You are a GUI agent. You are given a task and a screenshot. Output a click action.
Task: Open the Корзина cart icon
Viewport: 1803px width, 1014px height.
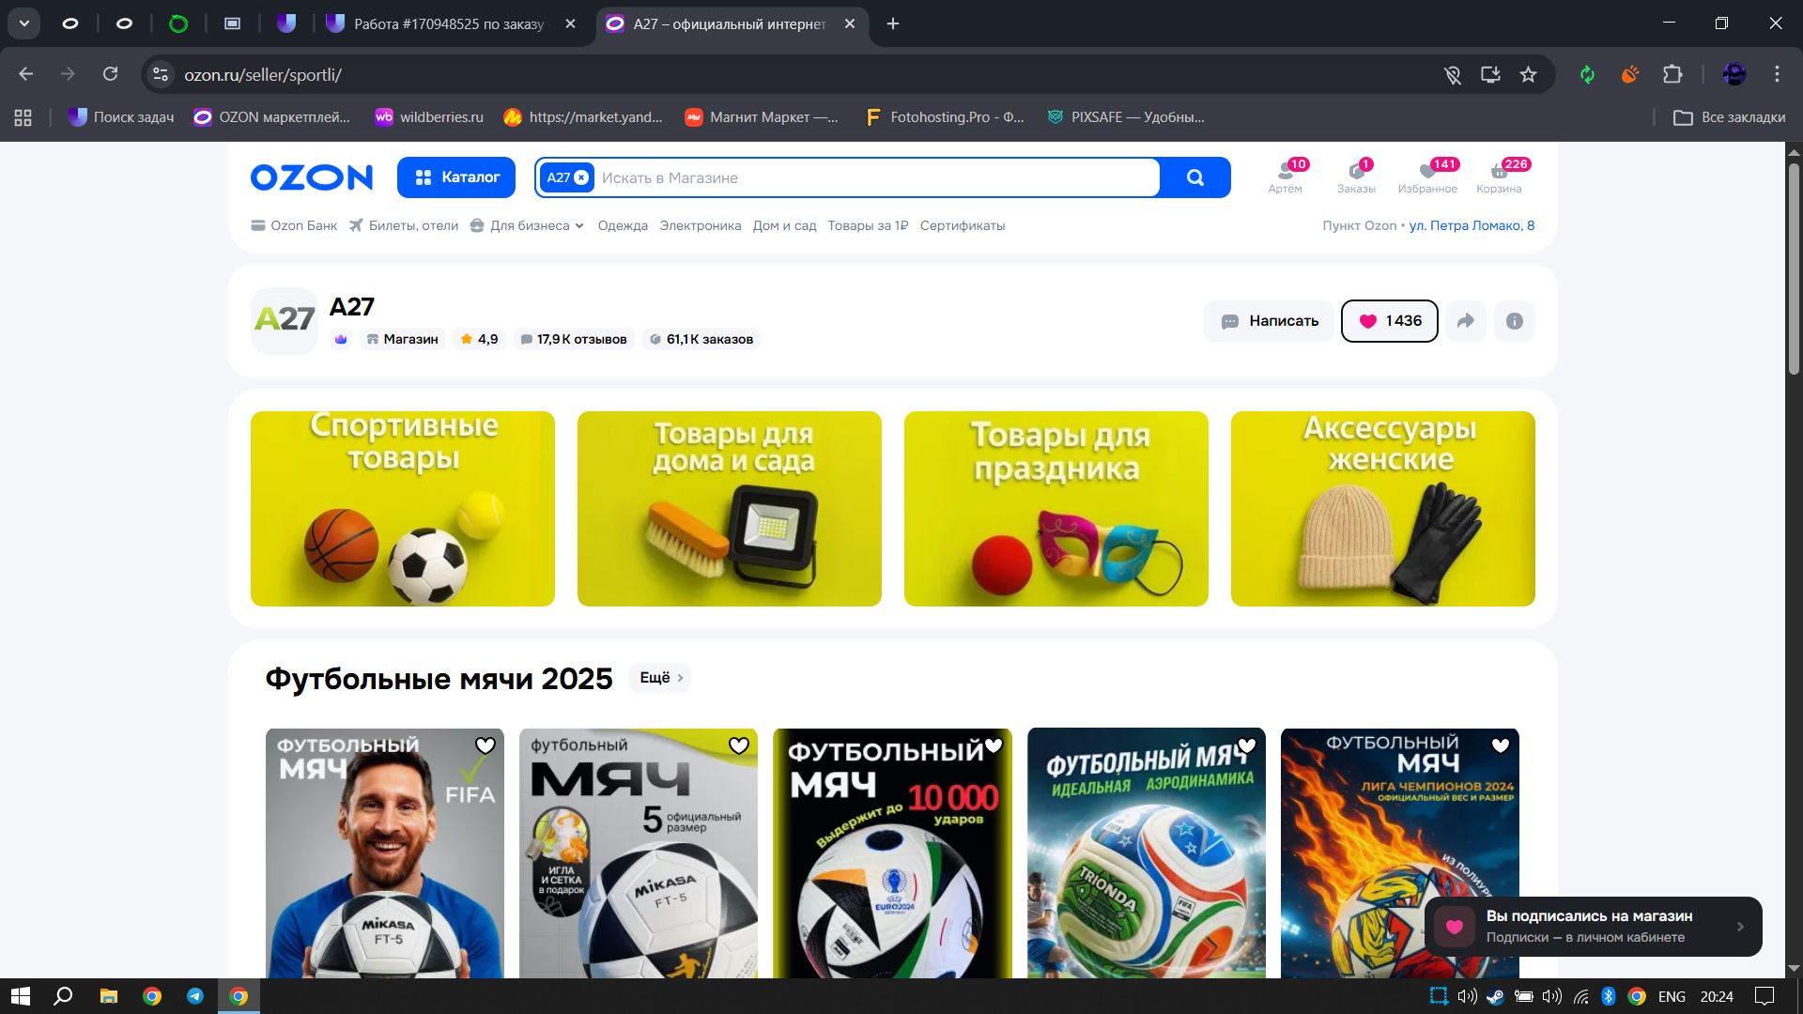click(1499, 176)
